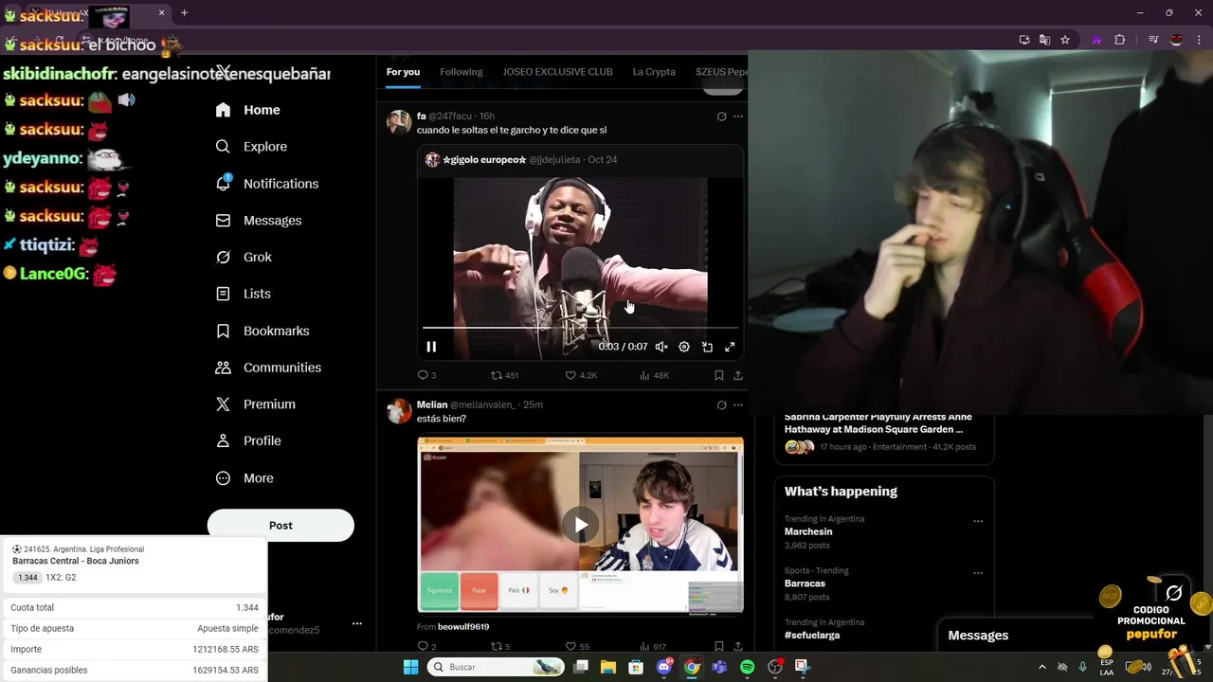Open the beowulf9619 source link

463,627
